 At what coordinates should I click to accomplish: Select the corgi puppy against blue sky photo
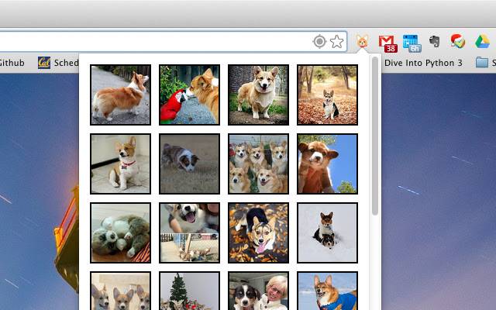pyautogui.click(x=327, y=164)
